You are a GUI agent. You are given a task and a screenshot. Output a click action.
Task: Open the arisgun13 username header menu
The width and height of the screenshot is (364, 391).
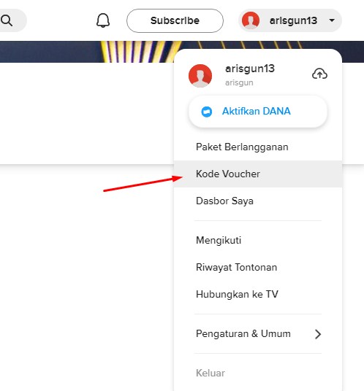(290, 20)
